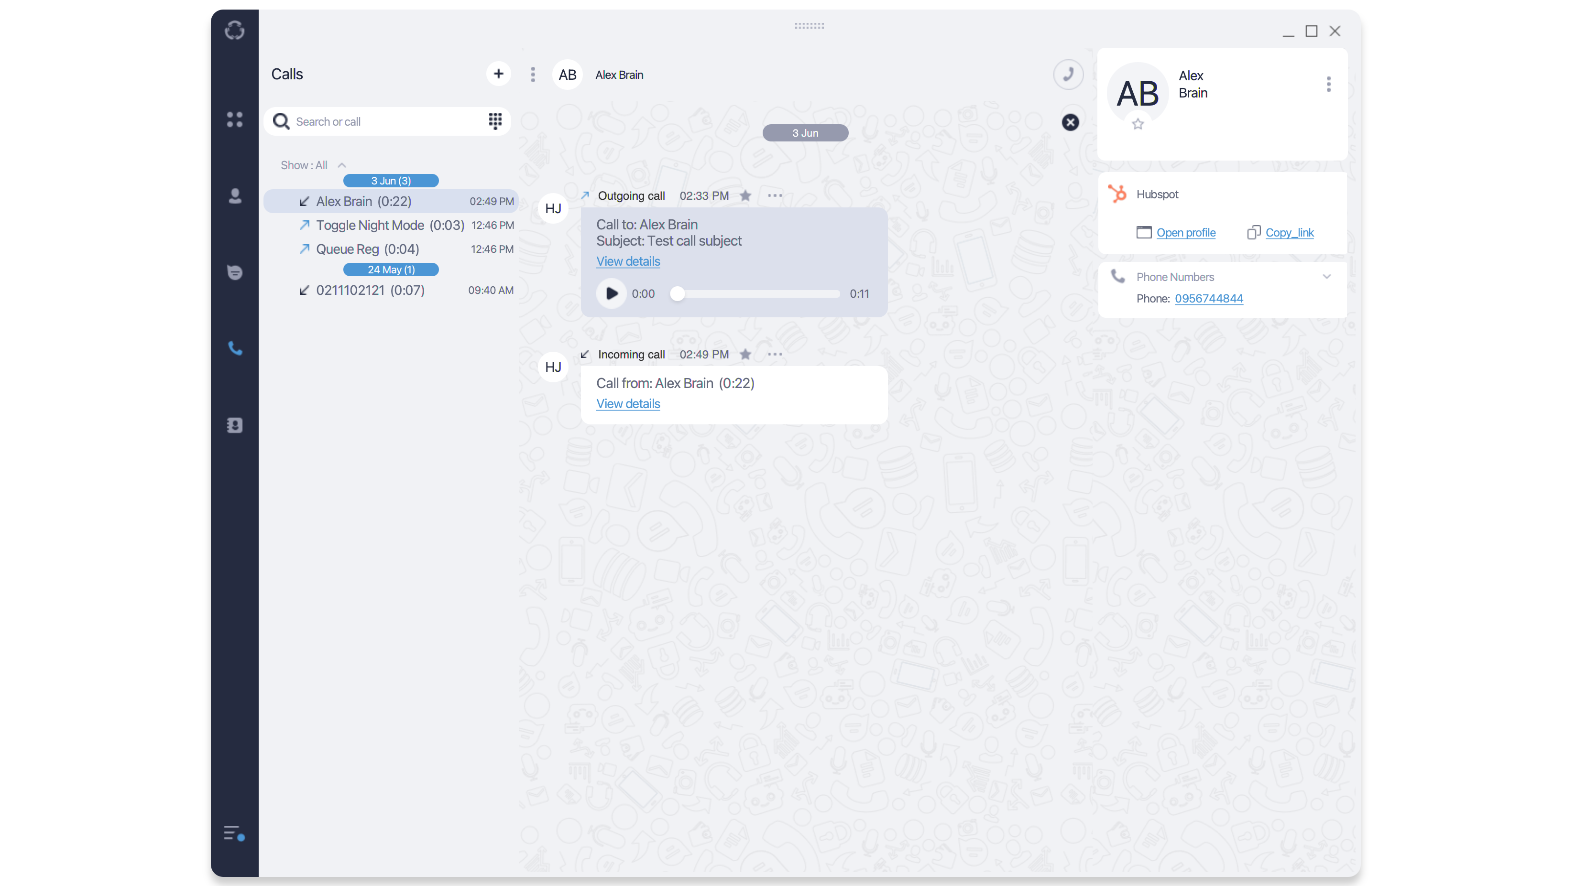Screen dimensions: 1576x886
Task: Open the kebab menu on the Alex Brain card
Action: (x=1328, y=84)
